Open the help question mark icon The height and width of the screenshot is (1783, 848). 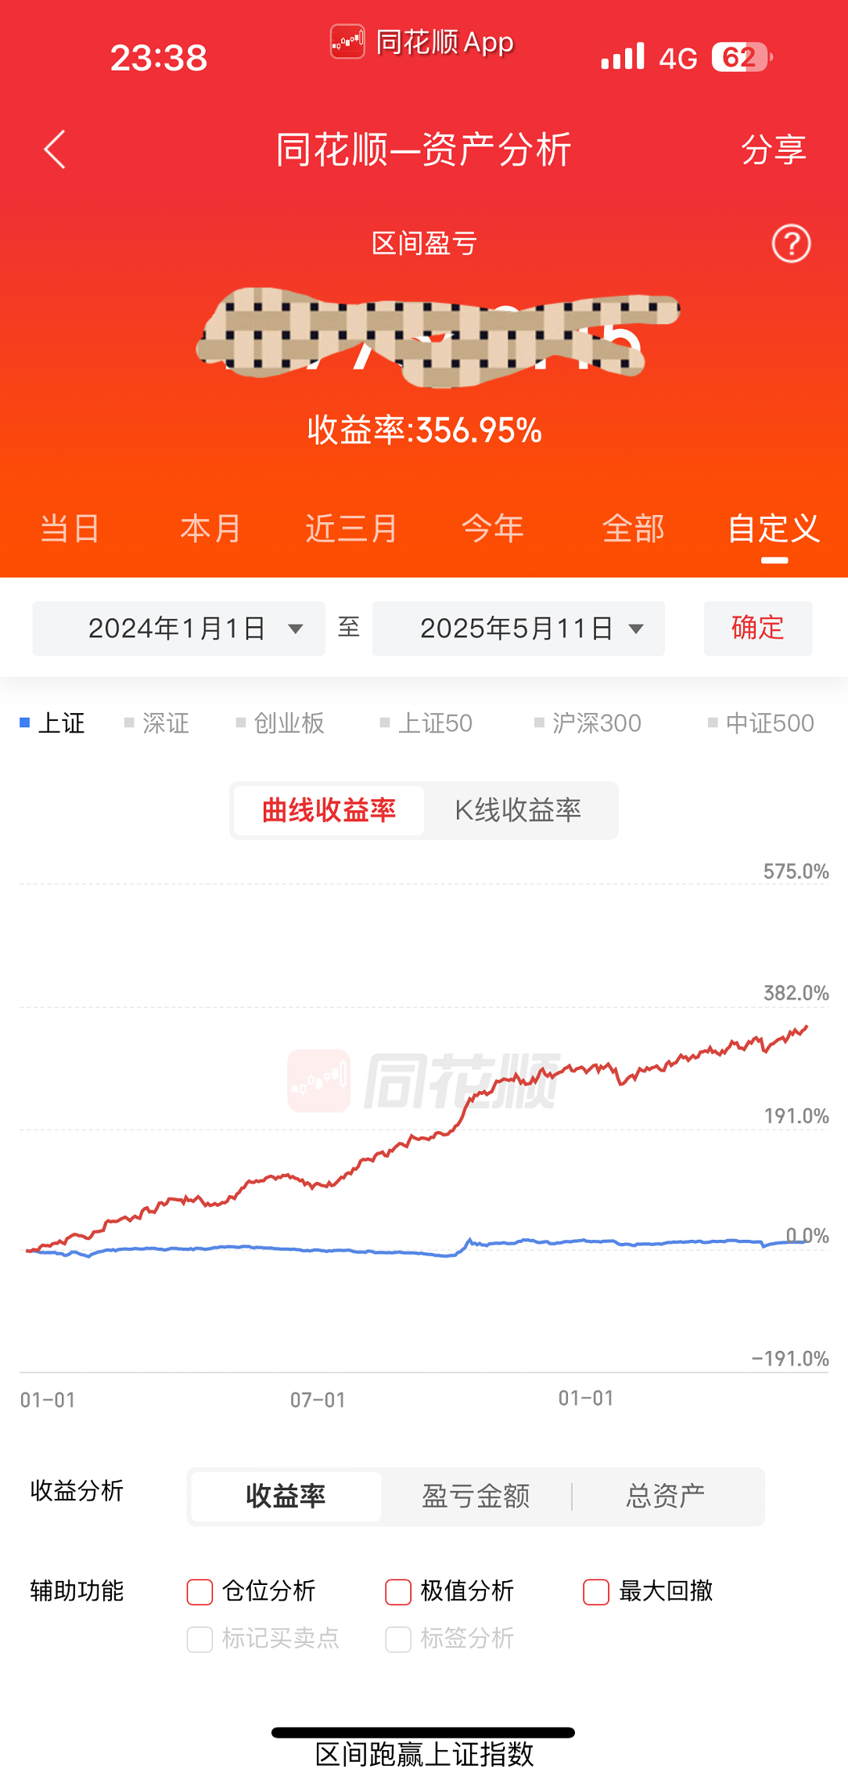tap(791, 243)
